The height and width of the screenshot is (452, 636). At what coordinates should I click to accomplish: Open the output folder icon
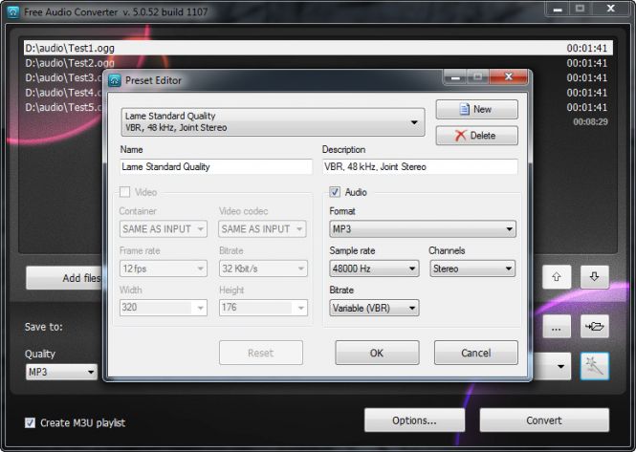point(594,326)
